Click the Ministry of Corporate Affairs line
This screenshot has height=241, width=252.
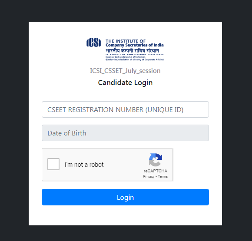(x=135, y=59)
